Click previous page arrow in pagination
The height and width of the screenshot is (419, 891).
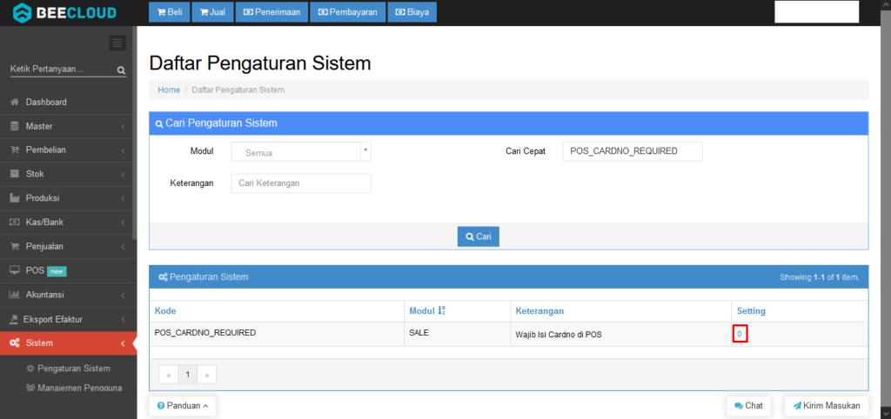(x=169, y=375)
